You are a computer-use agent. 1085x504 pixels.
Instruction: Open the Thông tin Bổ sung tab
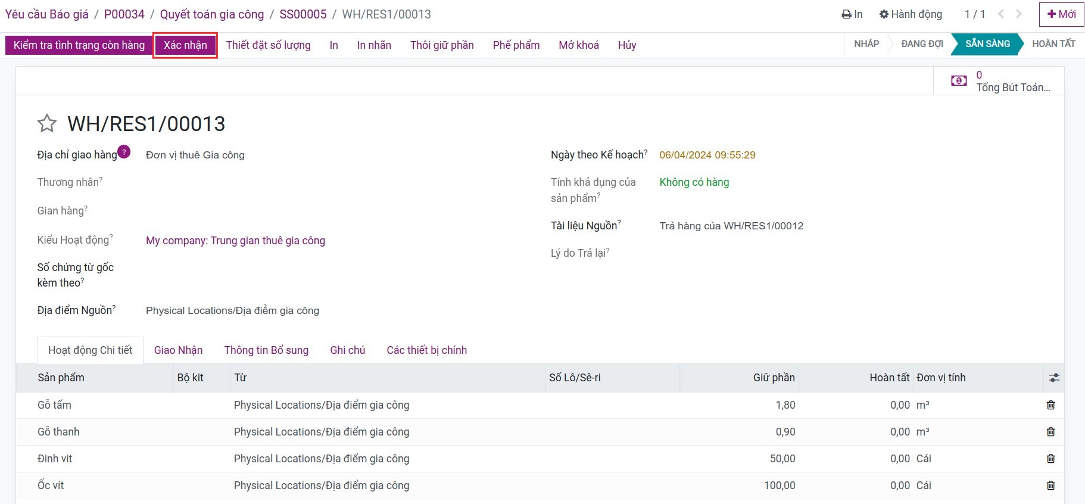(x=266, y=350)
